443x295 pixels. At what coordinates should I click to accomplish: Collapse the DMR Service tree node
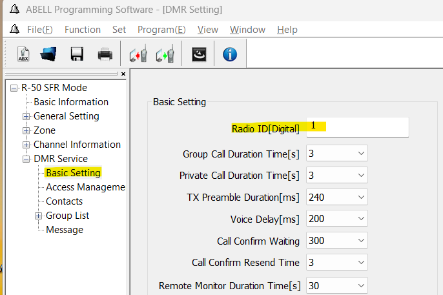26,159
